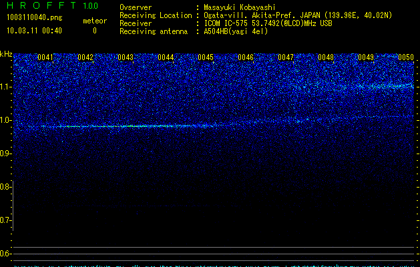Click the 0046 time marker
Viewport: 420px width, 267px height.
pyautogui.click(x=246, y=57)
